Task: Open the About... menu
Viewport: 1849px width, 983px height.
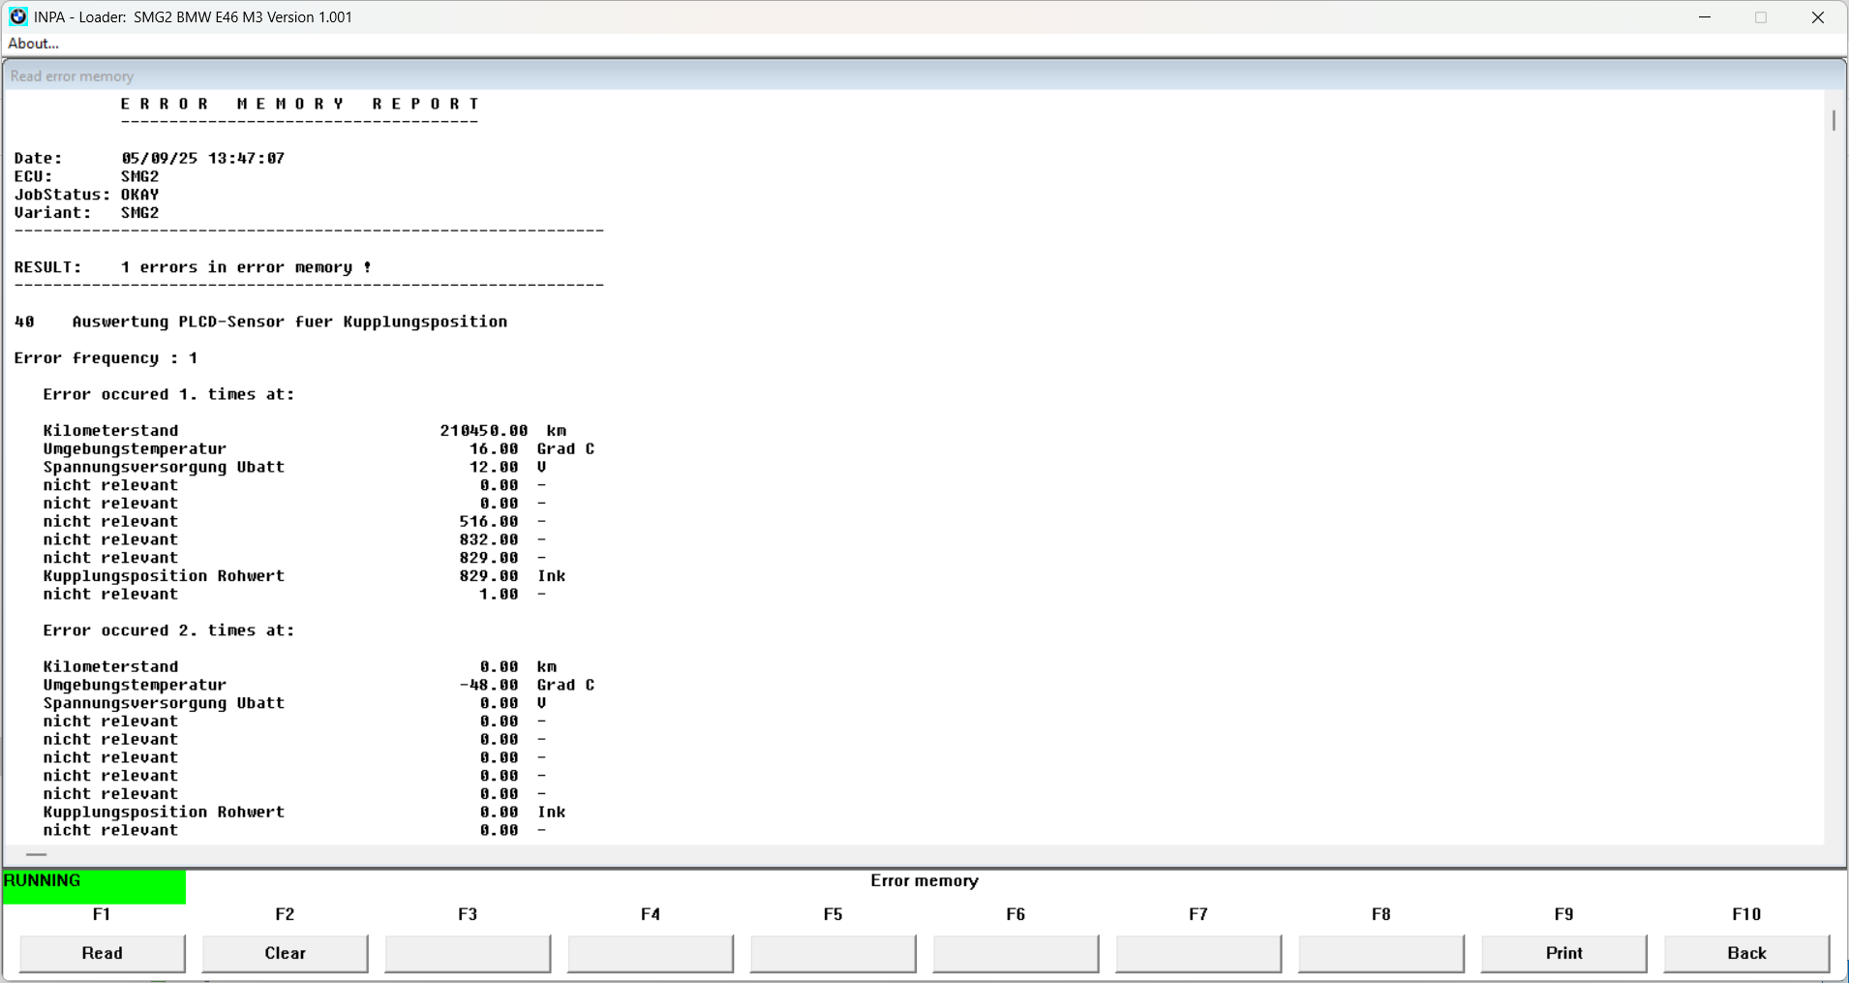Action: [x=34, y=44]
